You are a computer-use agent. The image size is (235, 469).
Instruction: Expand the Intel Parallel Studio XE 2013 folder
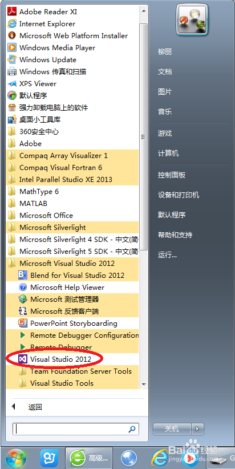[72, 180]
